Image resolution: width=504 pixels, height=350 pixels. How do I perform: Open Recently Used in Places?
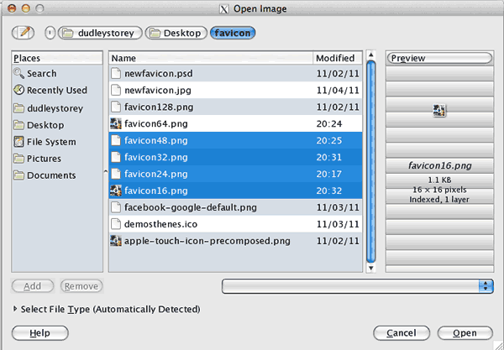click(x=57, y=91)
